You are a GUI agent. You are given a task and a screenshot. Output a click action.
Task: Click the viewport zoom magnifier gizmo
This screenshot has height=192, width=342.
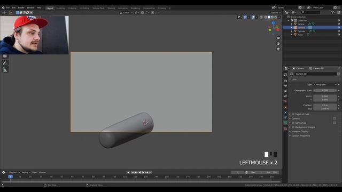point(278,38)
